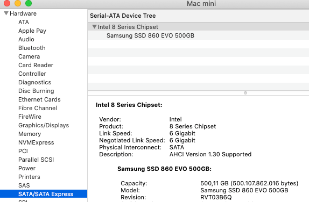
Task: Click the Mac mini window title
Action: tap(201, 3)
